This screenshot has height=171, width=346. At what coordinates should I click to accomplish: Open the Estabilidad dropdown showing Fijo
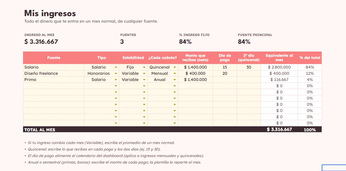point(144,67)
